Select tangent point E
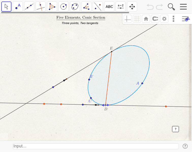Image resolution: width=192 pixels, height=152 pixels. click(x=111, y=52)
